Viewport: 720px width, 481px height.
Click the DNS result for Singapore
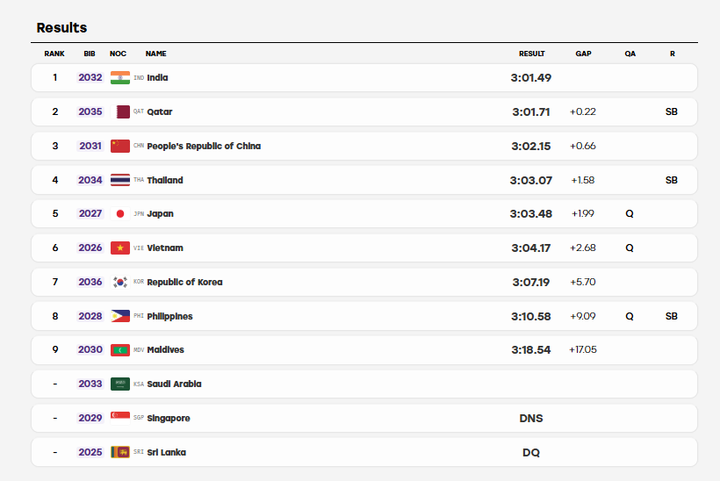click(x=531, y=418)
